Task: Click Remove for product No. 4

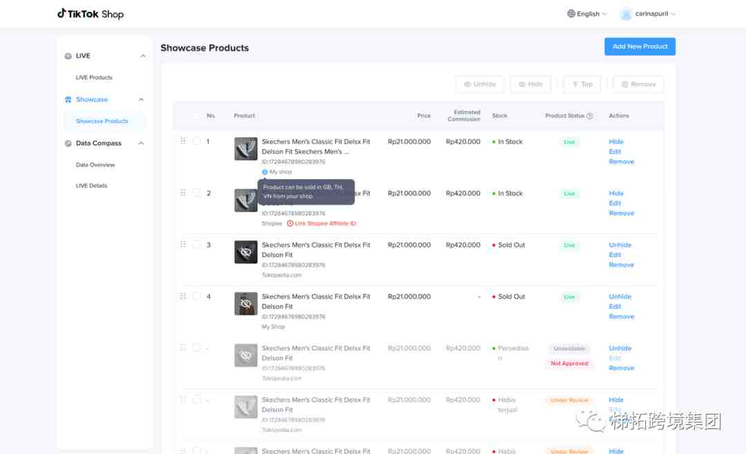Action: click(622, 316)
